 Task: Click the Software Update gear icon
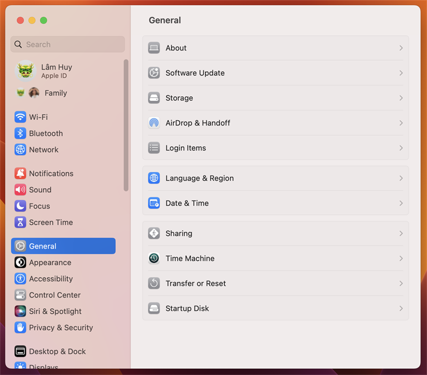[x=154, y=73]
